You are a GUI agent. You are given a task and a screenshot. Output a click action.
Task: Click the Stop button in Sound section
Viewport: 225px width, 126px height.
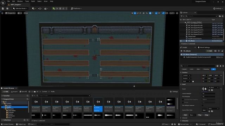(206, 115)
